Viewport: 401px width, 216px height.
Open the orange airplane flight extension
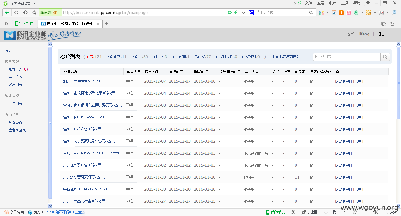[x=341, y=13]
